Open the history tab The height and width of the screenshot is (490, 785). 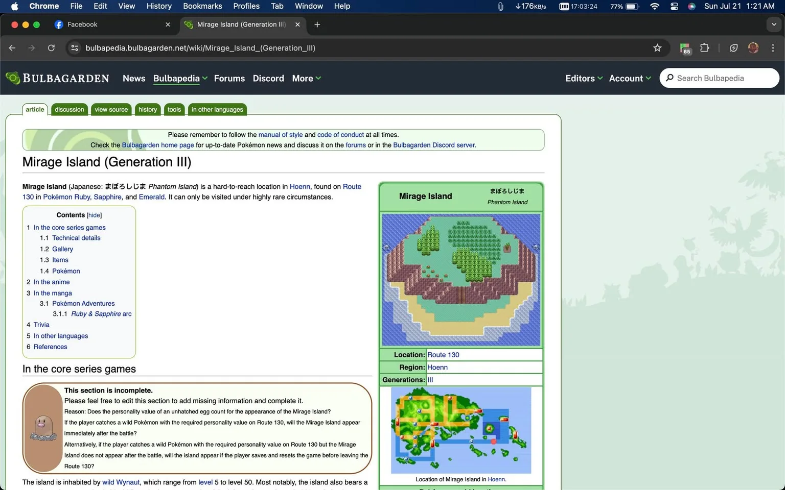[148, 109]
